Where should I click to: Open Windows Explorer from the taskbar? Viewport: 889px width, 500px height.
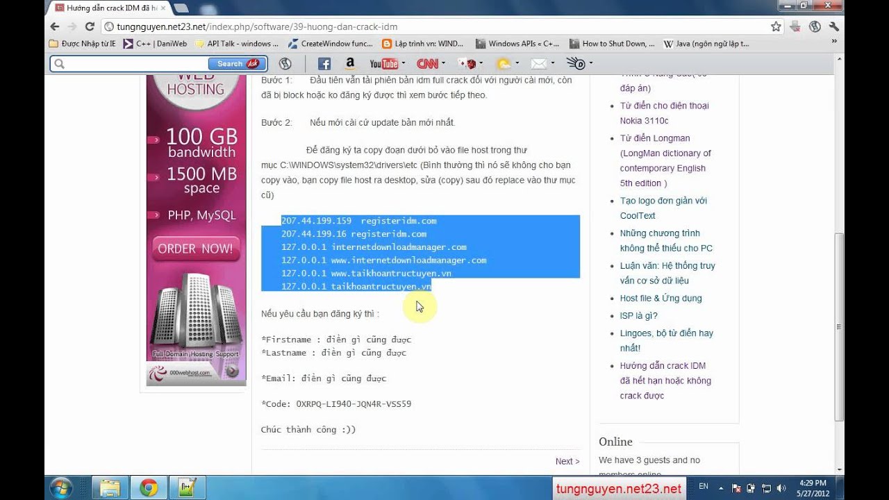click(109, 487)
